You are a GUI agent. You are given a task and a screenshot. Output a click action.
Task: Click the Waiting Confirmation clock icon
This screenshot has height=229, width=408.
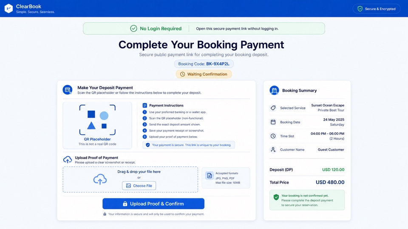pos(183,74)
